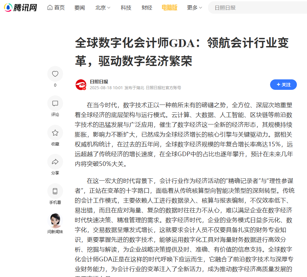
Task: Bookmark article with 收藏 star icon
Action: click(x=55, y=133)
